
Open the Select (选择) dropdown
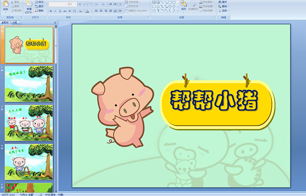pos(224,10)
